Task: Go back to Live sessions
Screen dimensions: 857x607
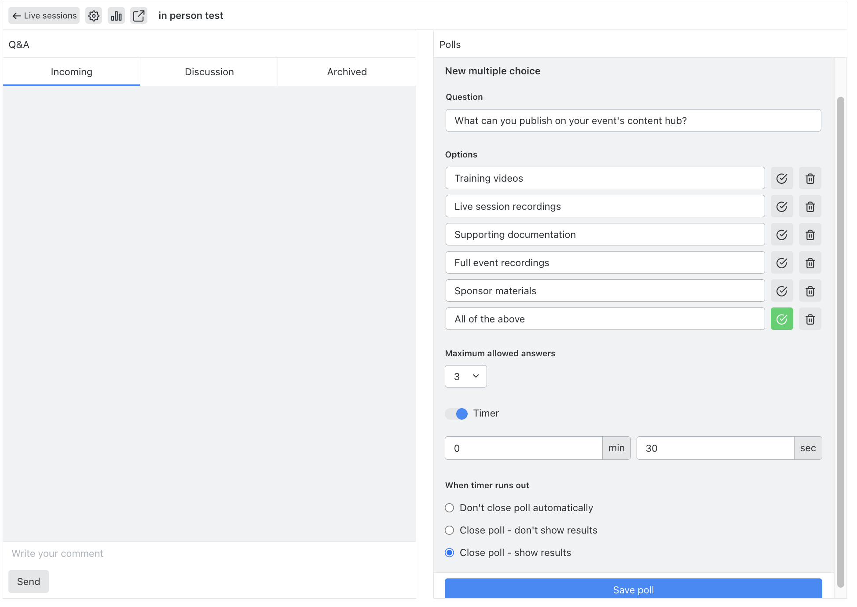Action: click(44, 15)
